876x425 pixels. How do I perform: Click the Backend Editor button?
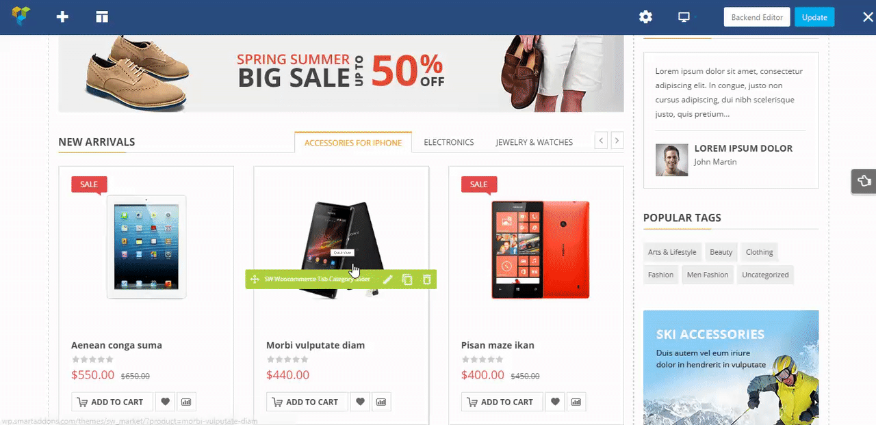click(757, 17)
